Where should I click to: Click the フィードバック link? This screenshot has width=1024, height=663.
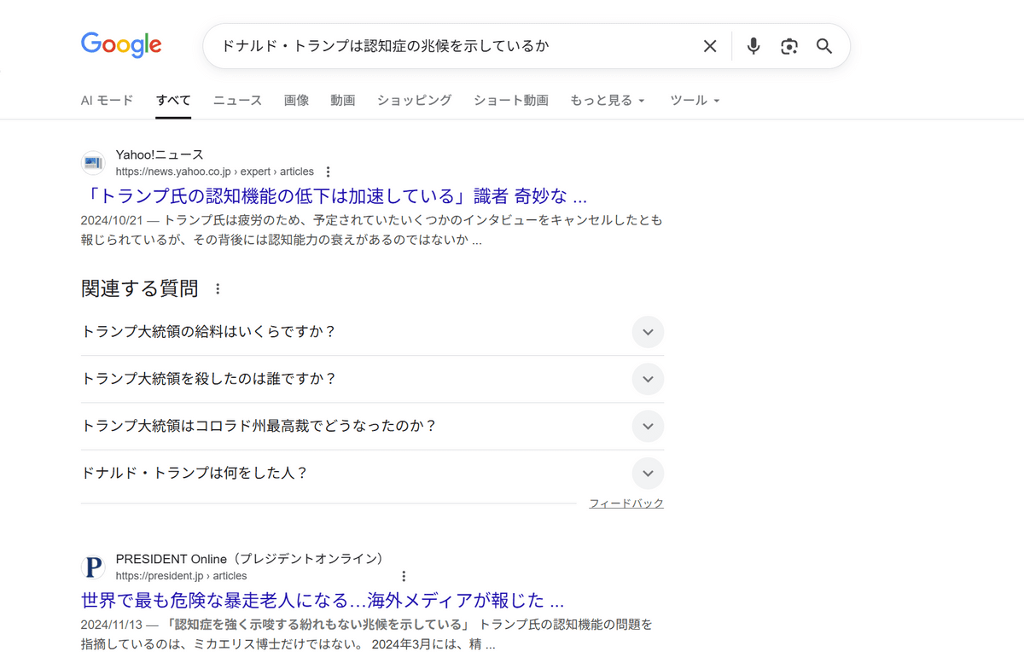click(625, 503)
